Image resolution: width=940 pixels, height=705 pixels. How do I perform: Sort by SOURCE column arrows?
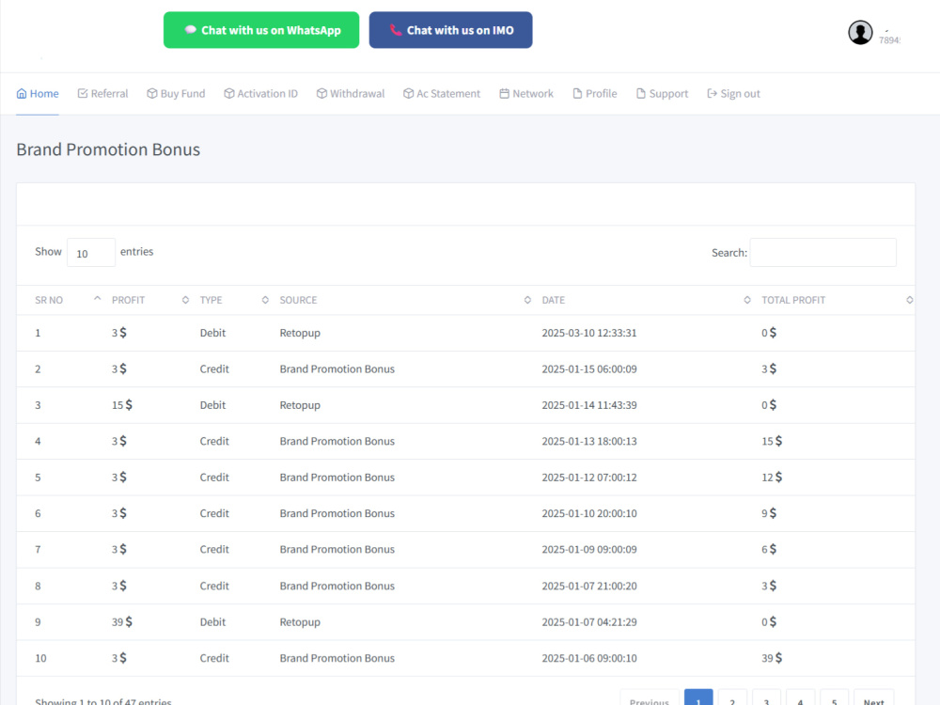[x=527, y=300]
